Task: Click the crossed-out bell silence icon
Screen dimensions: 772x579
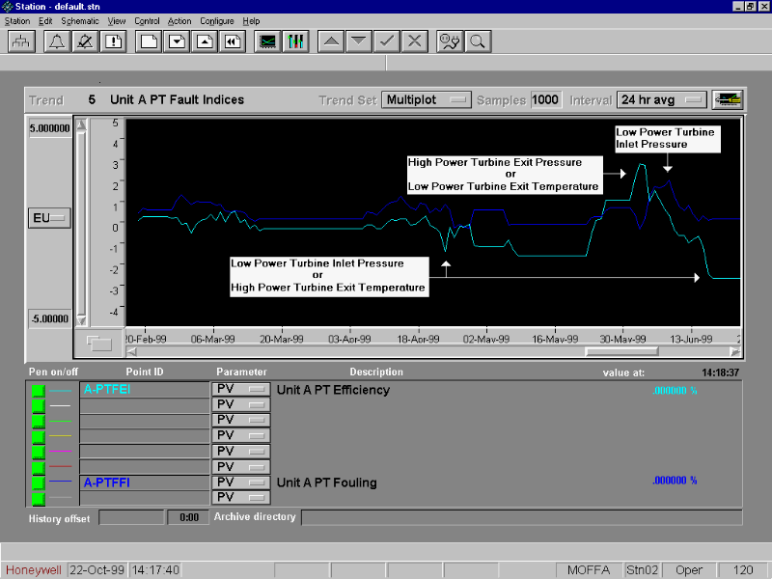Action: [x=85, y=41]
